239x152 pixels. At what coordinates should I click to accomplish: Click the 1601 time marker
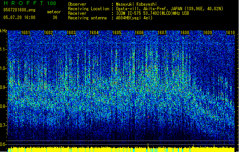[x=25, y=33]
